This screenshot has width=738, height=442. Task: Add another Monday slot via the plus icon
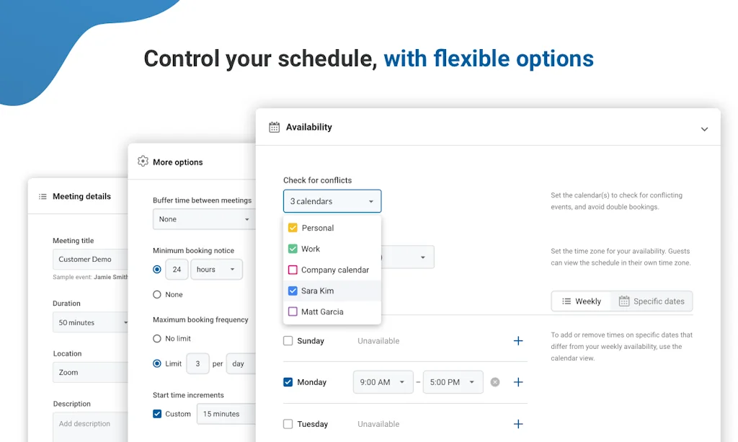click(x=518, y=382)
